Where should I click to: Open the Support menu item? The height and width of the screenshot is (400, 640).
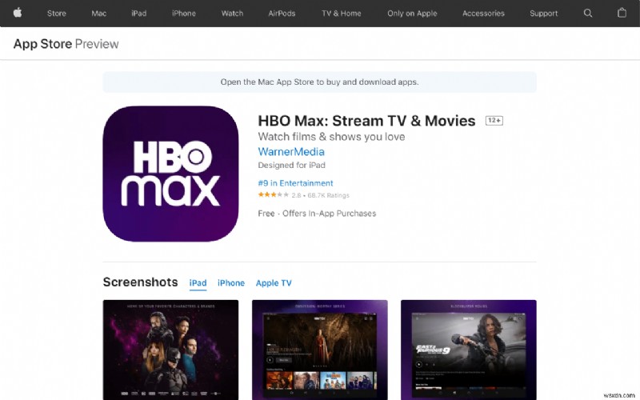[x=544, y=13]
